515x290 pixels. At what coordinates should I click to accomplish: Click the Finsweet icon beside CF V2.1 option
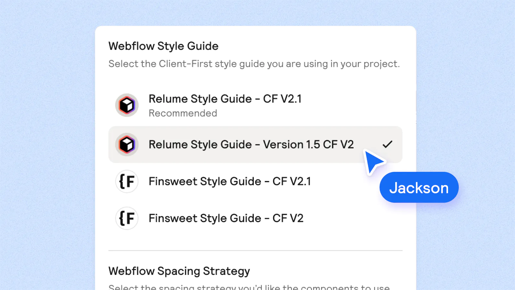[126, 181]
